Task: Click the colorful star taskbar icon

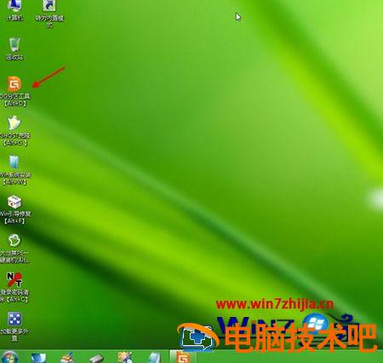Action: coord(125,357)
